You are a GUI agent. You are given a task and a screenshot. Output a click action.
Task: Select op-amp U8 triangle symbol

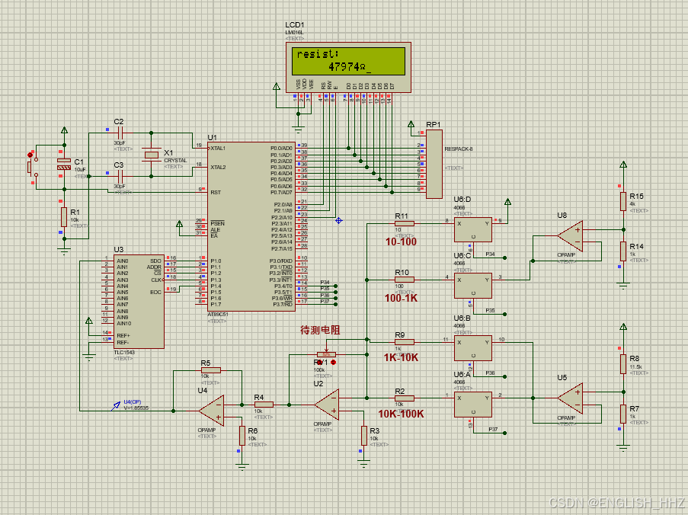point(571,236)
